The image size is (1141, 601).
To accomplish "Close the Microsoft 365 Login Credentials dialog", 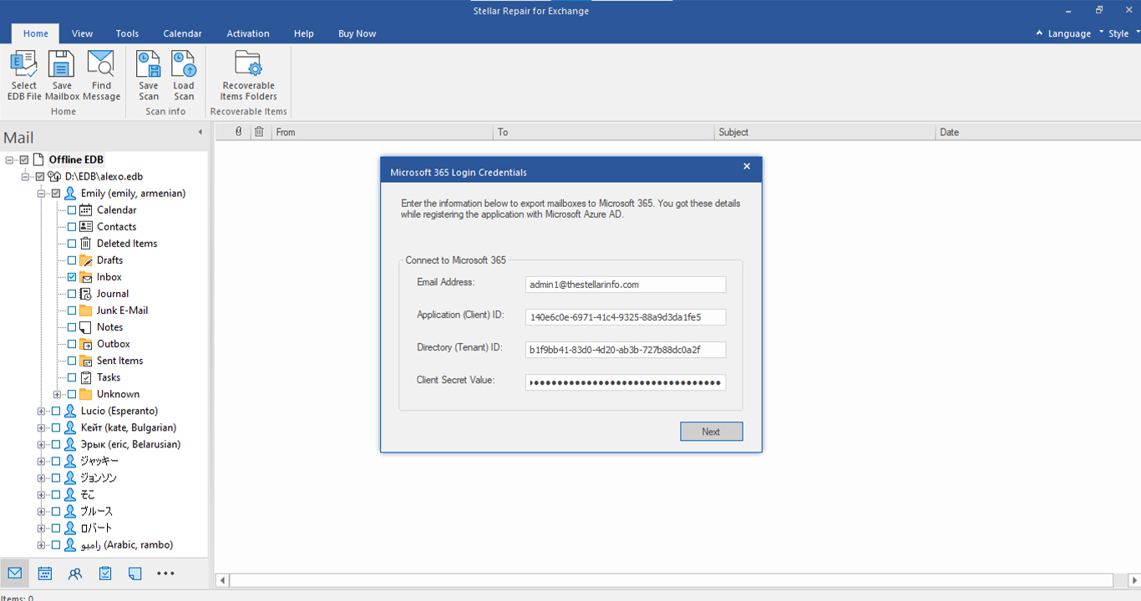I will tap(747, 166).
